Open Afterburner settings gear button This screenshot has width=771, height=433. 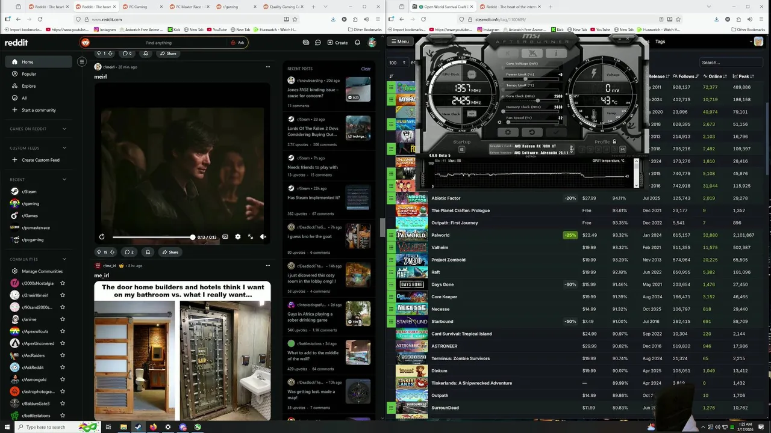[x=508, y=132]
